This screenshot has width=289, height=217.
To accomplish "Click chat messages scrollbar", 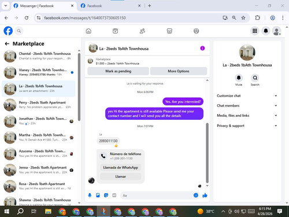I will coord(208,153).
